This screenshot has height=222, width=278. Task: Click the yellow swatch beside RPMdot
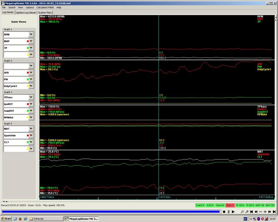(x=28, y=118)
